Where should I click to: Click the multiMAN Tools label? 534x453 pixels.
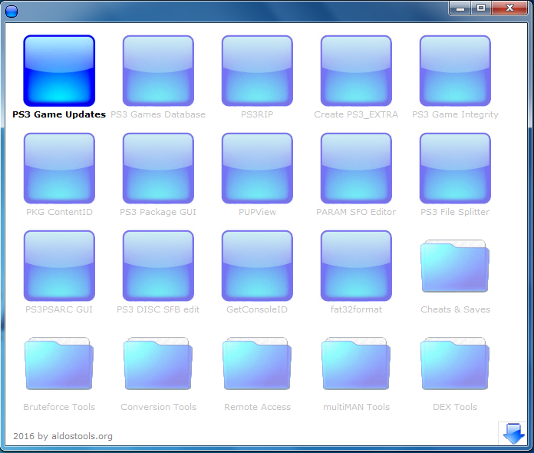click(356, 407)
